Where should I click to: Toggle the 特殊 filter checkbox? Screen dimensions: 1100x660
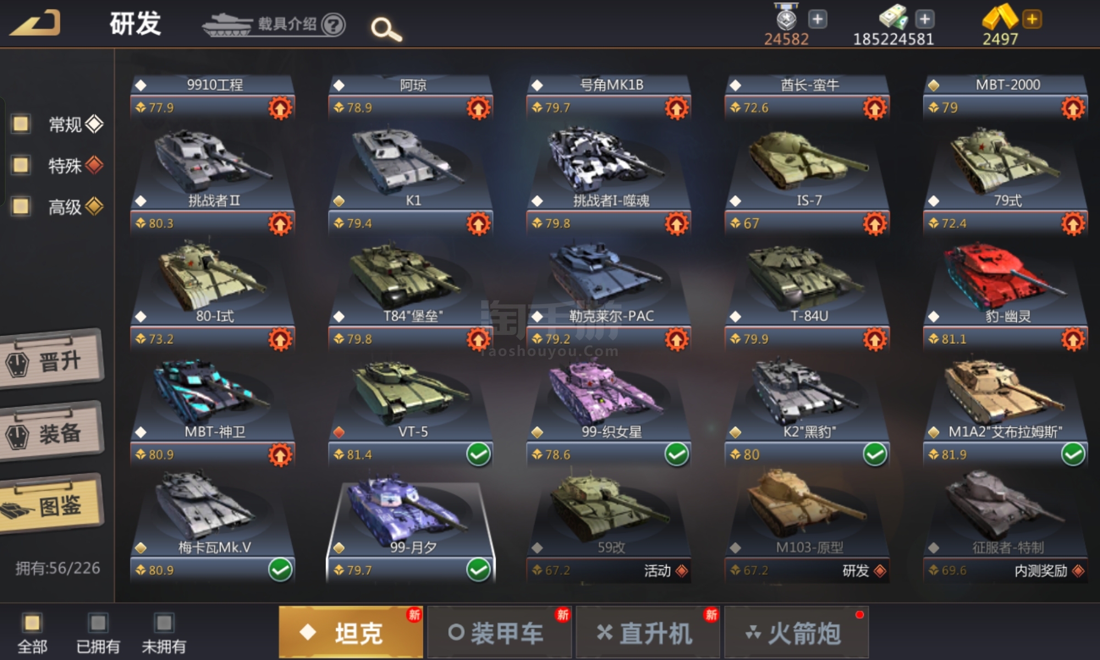click(x=21, y=165)
